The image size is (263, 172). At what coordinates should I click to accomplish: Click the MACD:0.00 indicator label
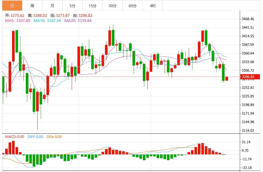(15, 137)
